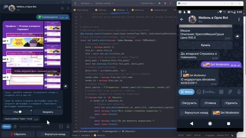The height and width of the screenshot is (138, 246).
Task: Expand the furniture project dropdown
Action: 86,3
